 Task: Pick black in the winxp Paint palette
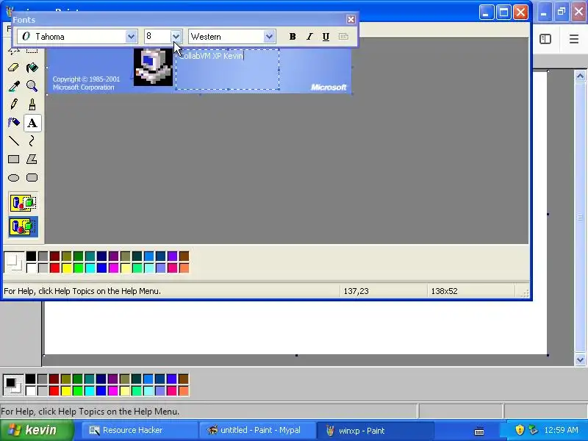[31, 256]
